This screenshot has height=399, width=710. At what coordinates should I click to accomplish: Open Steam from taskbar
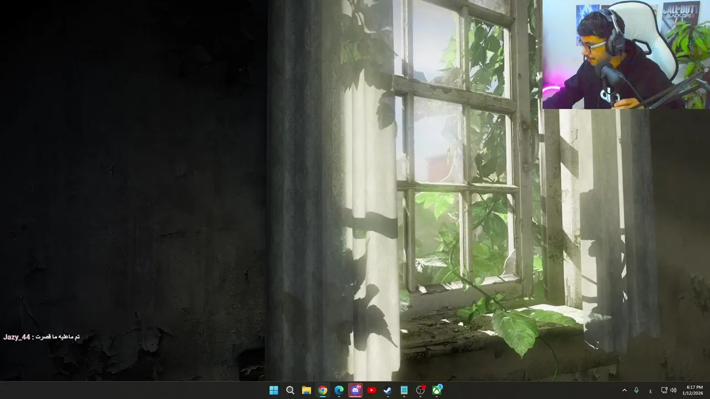click(388, 390)
